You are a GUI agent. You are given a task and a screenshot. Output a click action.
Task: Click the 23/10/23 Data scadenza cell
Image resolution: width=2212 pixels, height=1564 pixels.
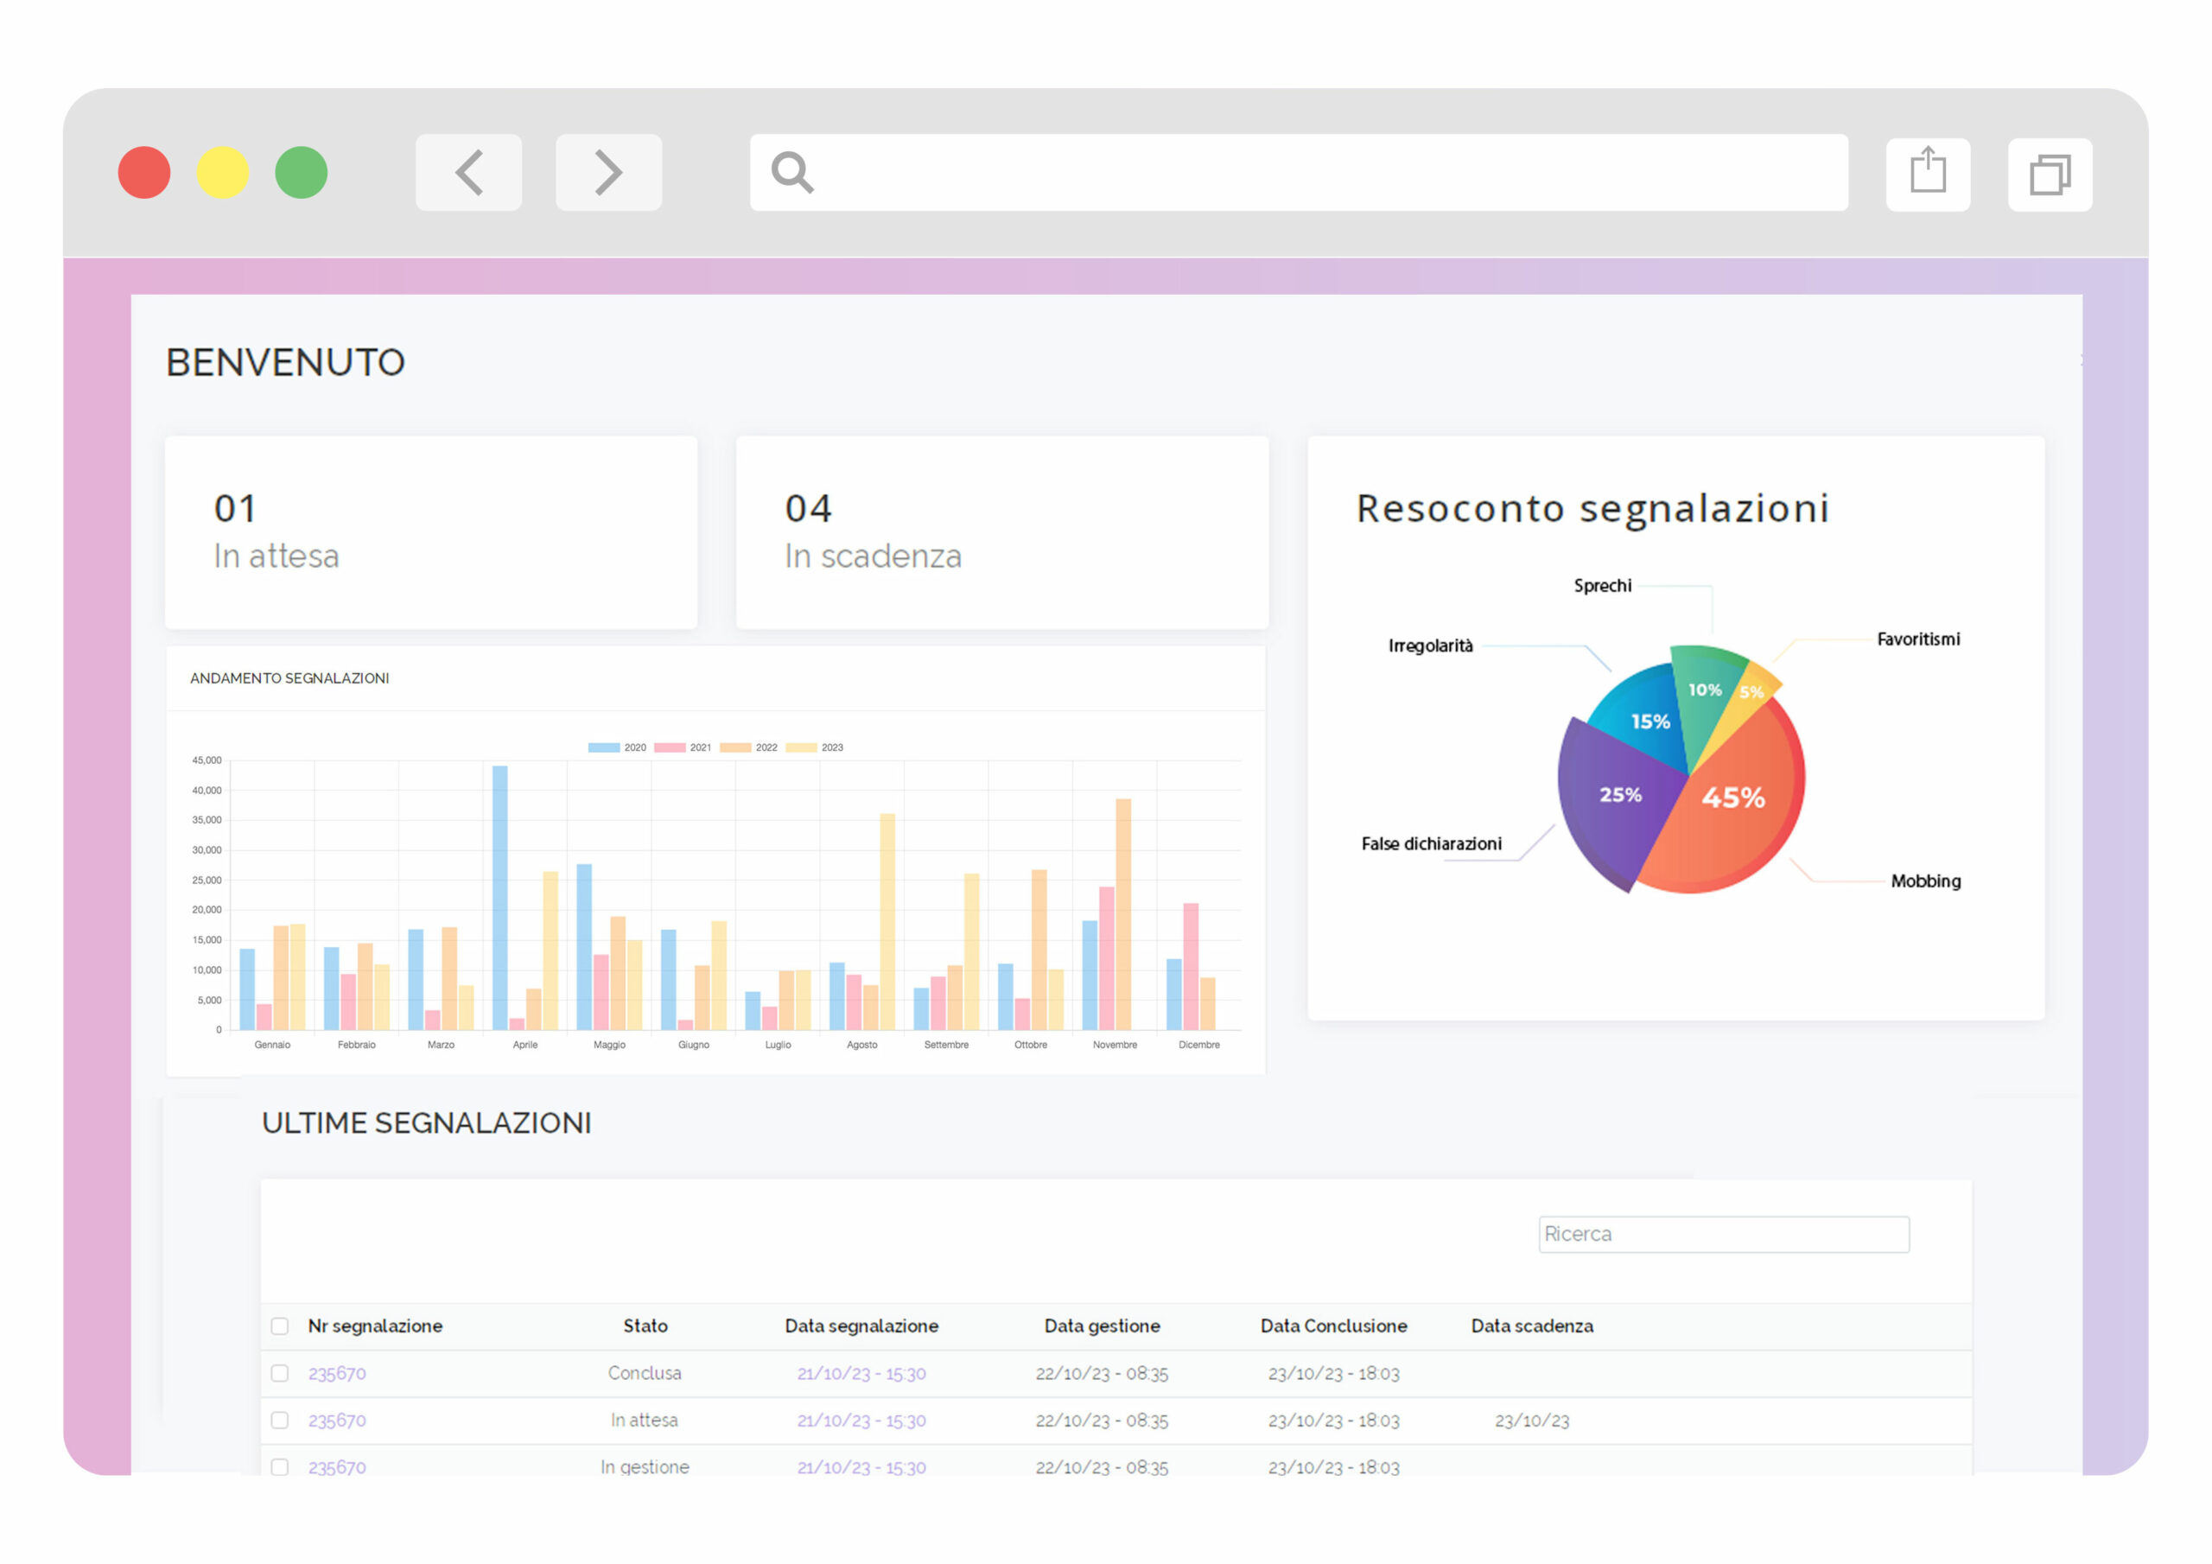click(1532, 1421)
